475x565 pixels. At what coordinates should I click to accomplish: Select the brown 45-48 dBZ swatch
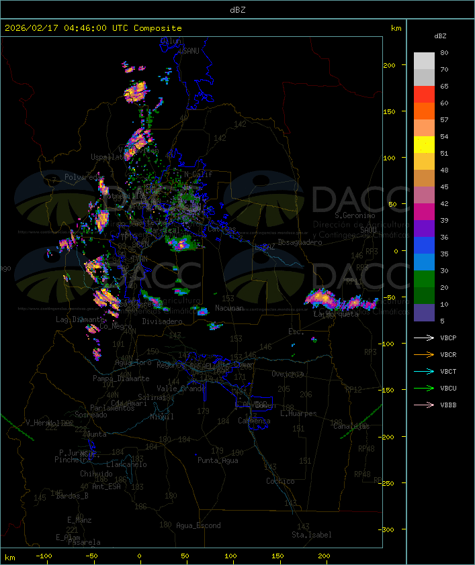424,178
